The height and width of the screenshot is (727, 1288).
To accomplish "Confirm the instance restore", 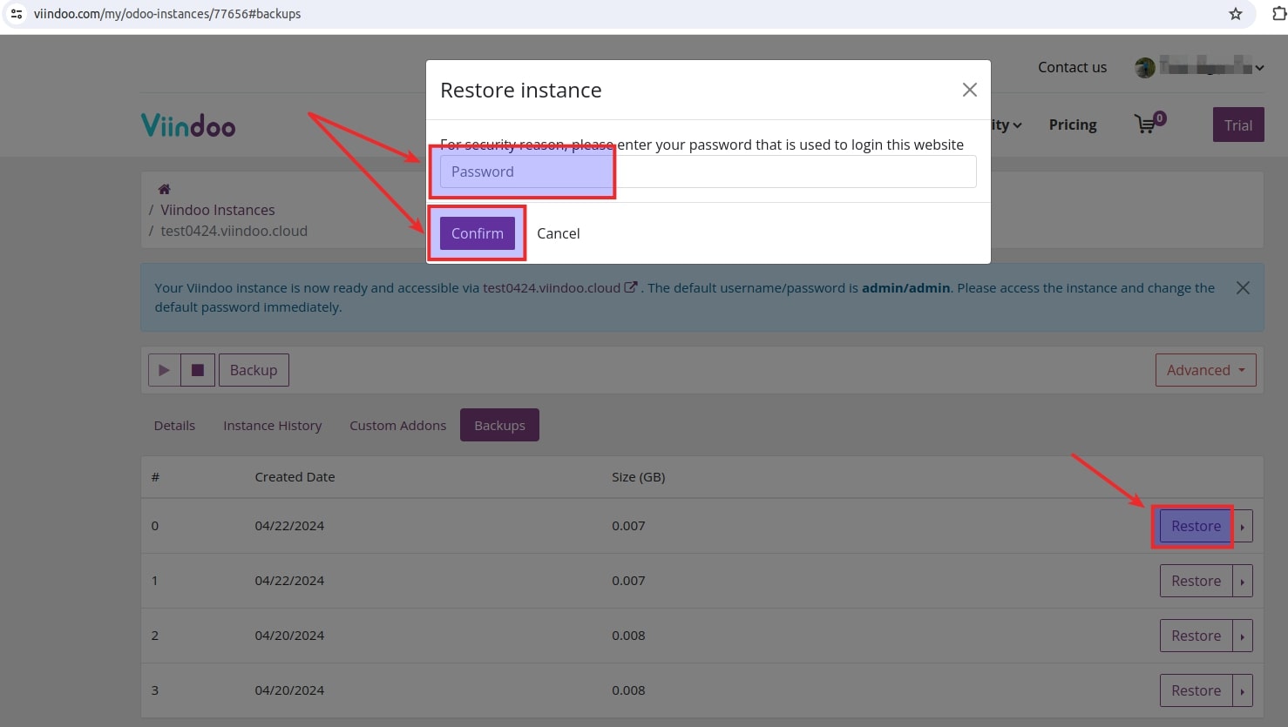I will click(478, 233).
